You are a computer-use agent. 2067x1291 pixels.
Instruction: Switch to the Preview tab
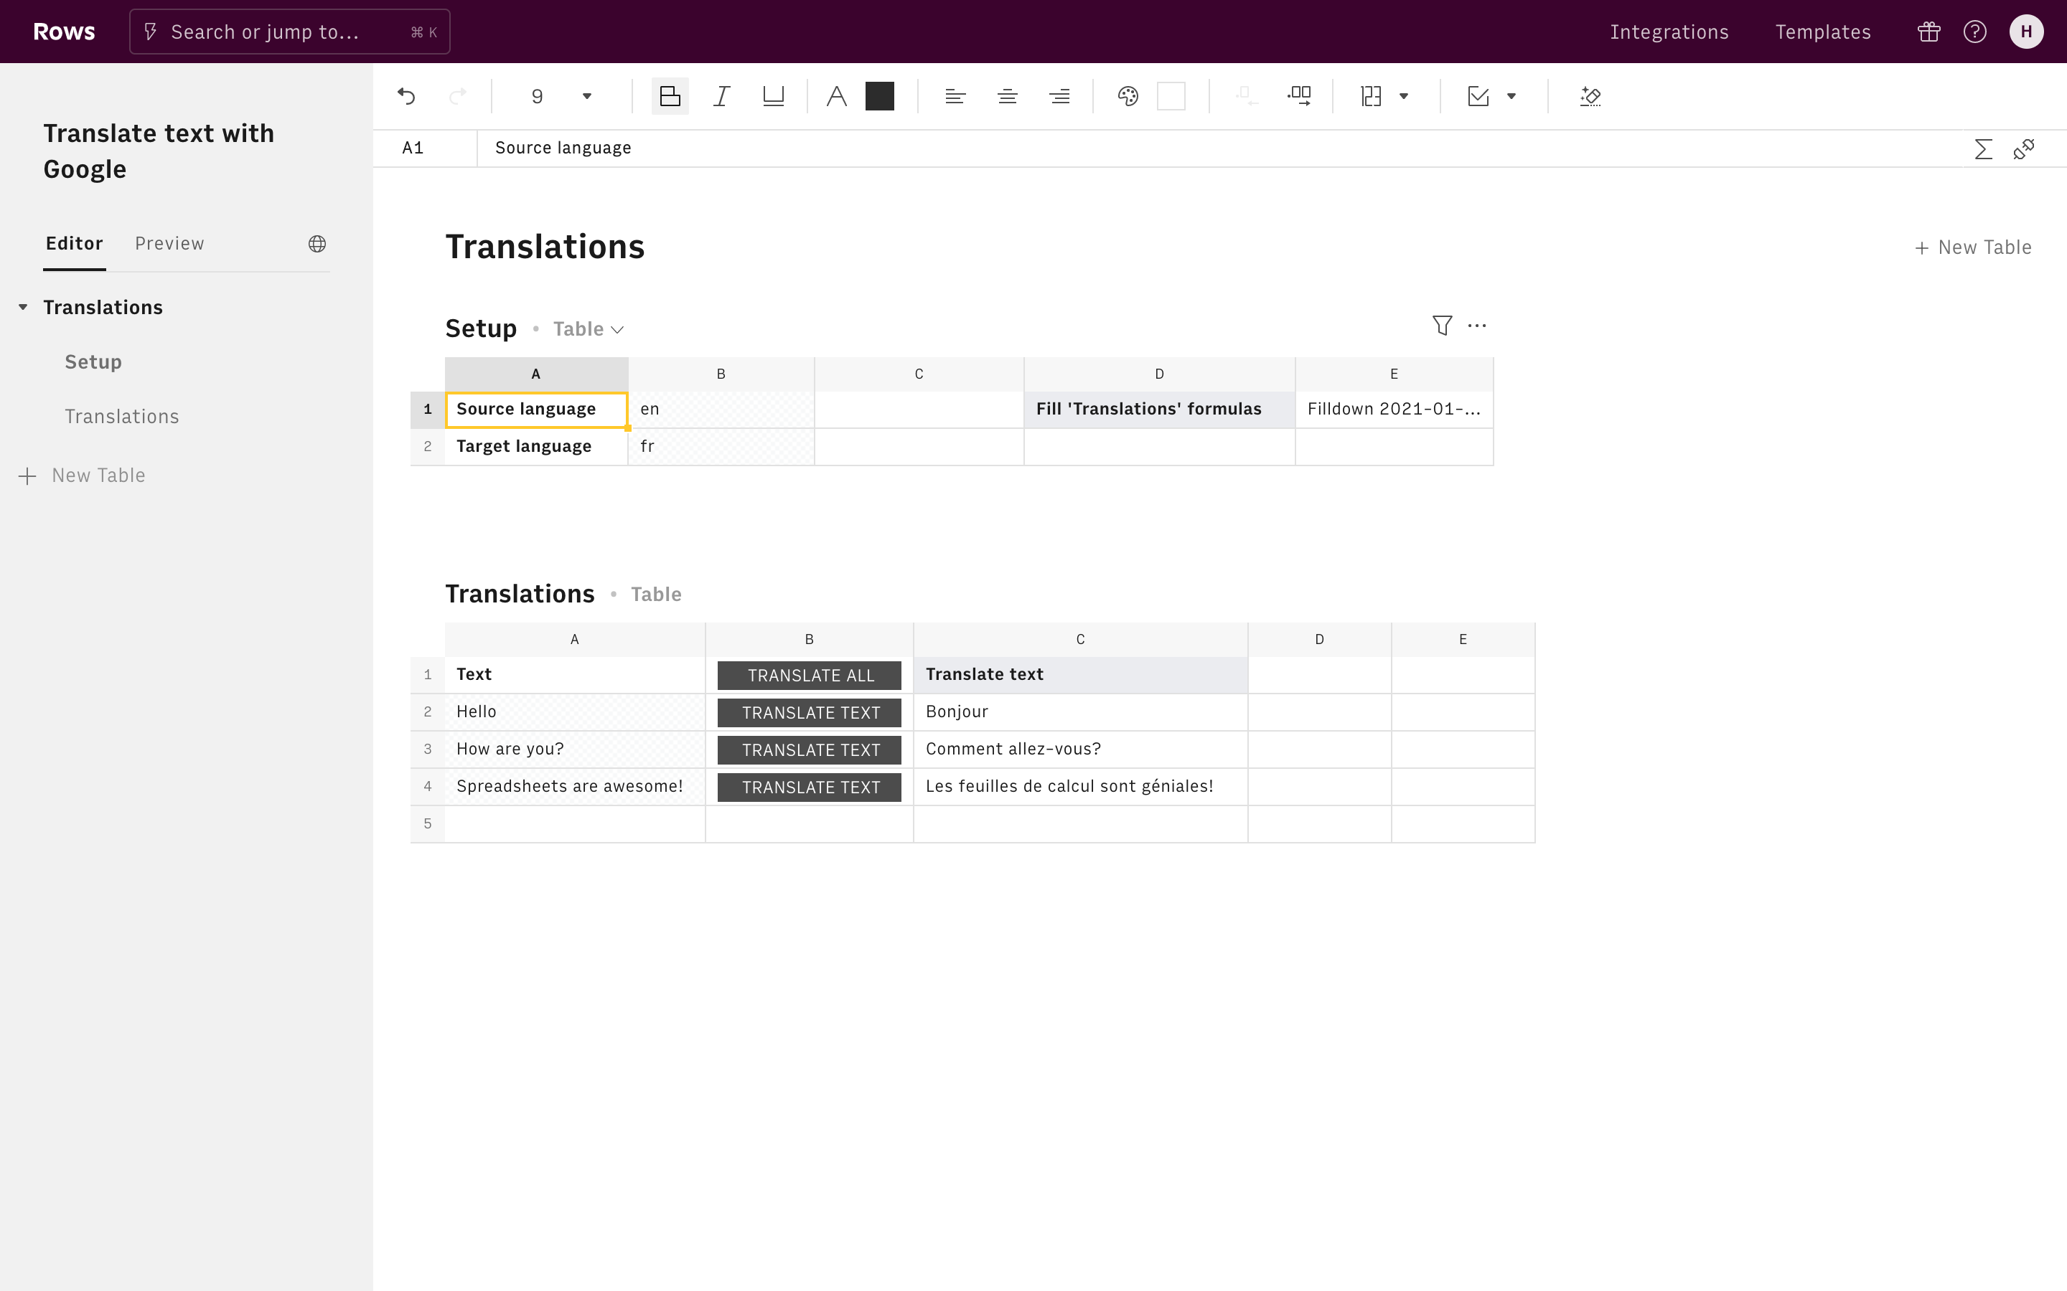point(169,244)
